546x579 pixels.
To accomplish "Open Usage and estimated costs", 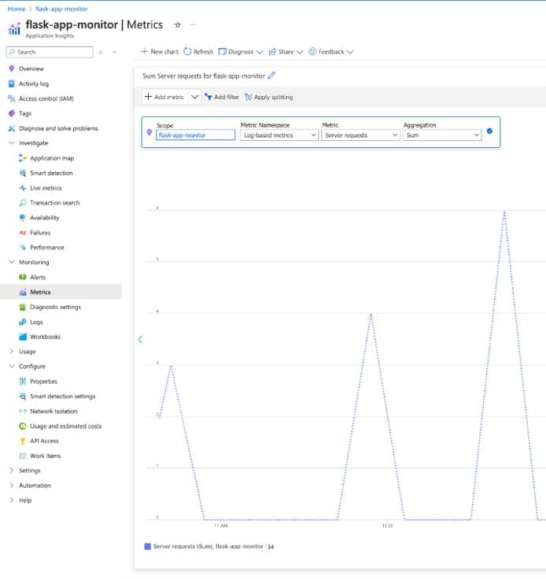I will pos(66,426).
